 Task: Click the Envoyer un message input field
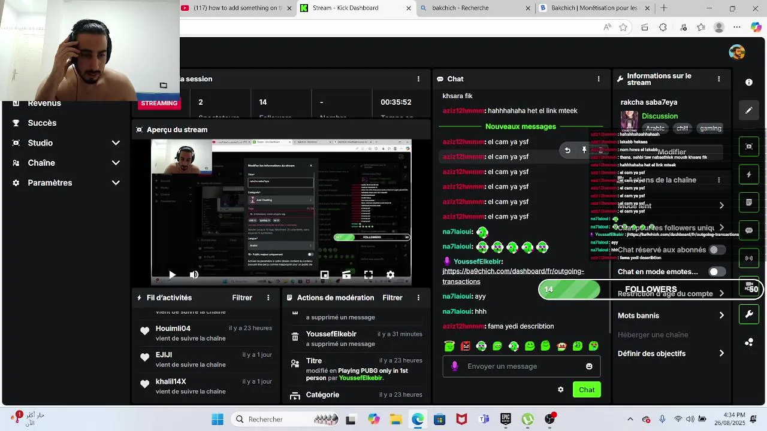[x=521, y=366]
